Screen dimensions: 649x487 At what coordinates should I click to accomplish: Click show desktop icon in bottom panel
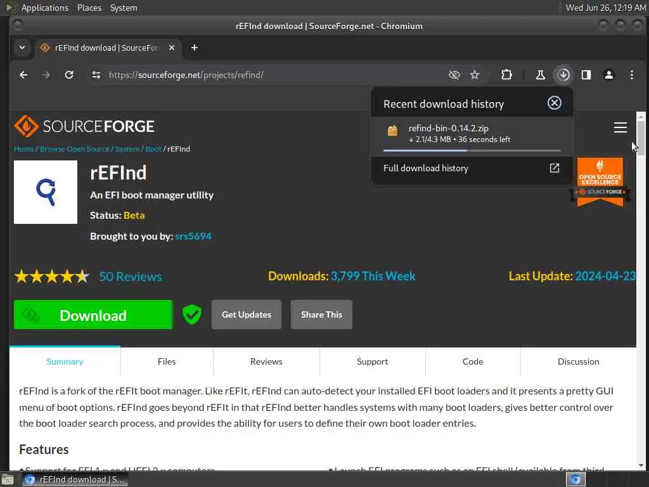[7, 480]
